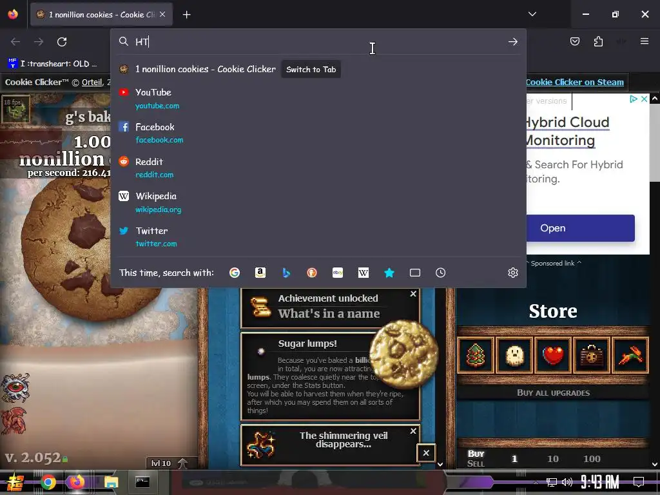Click taskbar volume speaker icon
Screen dimensions: 660x495
click(x=567, y=482)
